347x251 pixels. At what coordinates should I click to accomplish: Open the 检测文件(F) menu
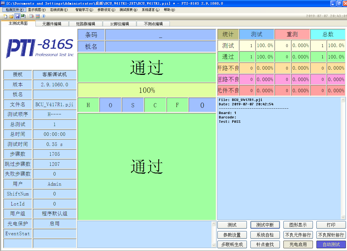[x=14, y=10]
